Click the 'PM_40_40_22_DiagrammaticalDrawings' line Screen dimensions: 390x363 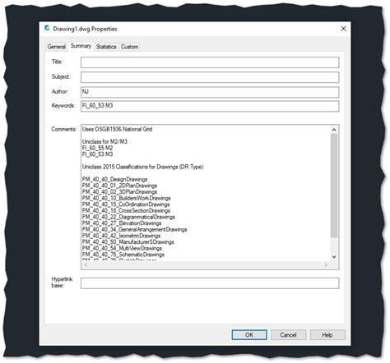point(128,217)
